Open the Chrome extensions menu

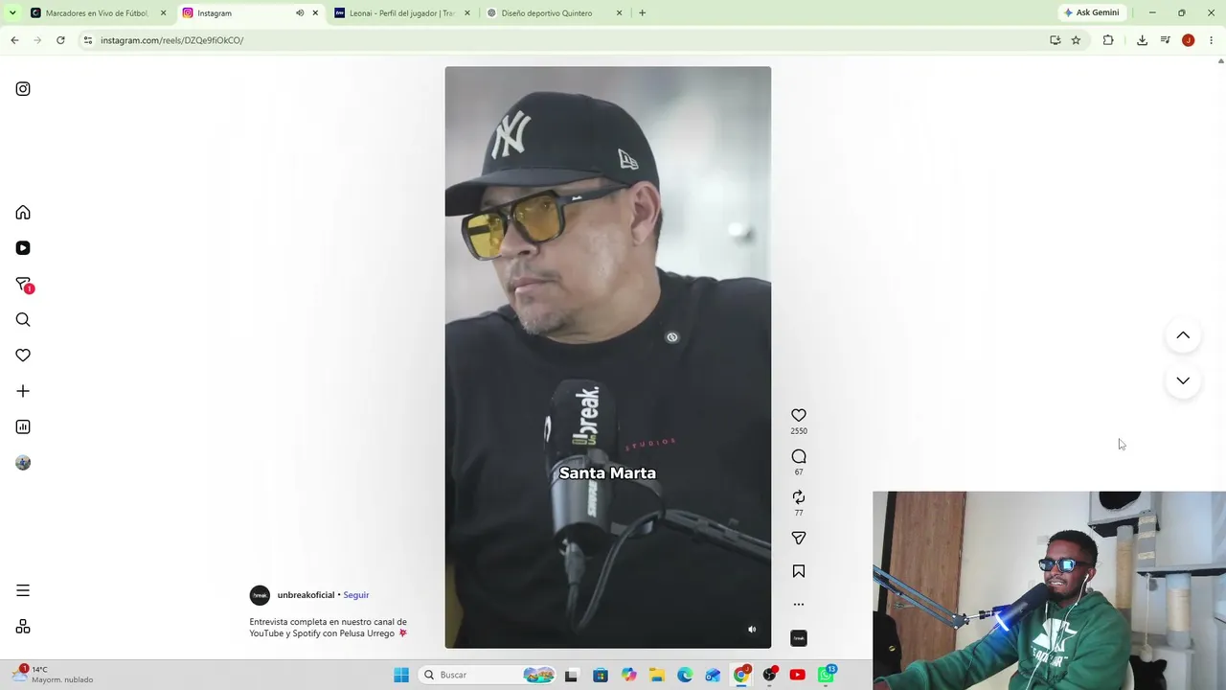coord(1108,40)
